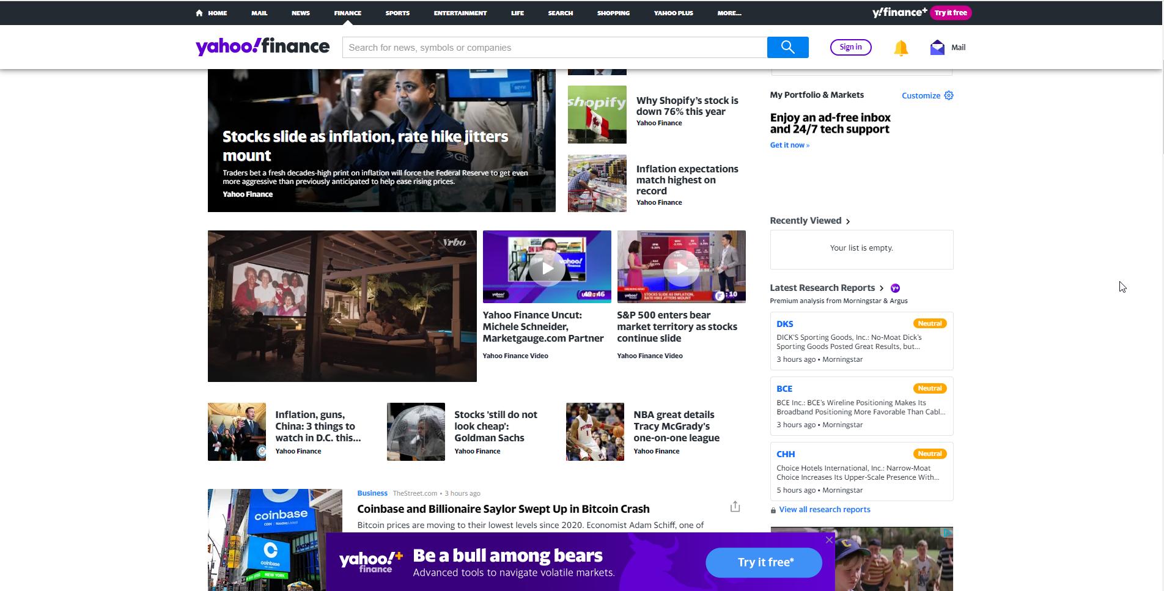Open the Coinbase building thumbnail
The height and width of the screenshot is (591, 1164).
pos(275,540)
